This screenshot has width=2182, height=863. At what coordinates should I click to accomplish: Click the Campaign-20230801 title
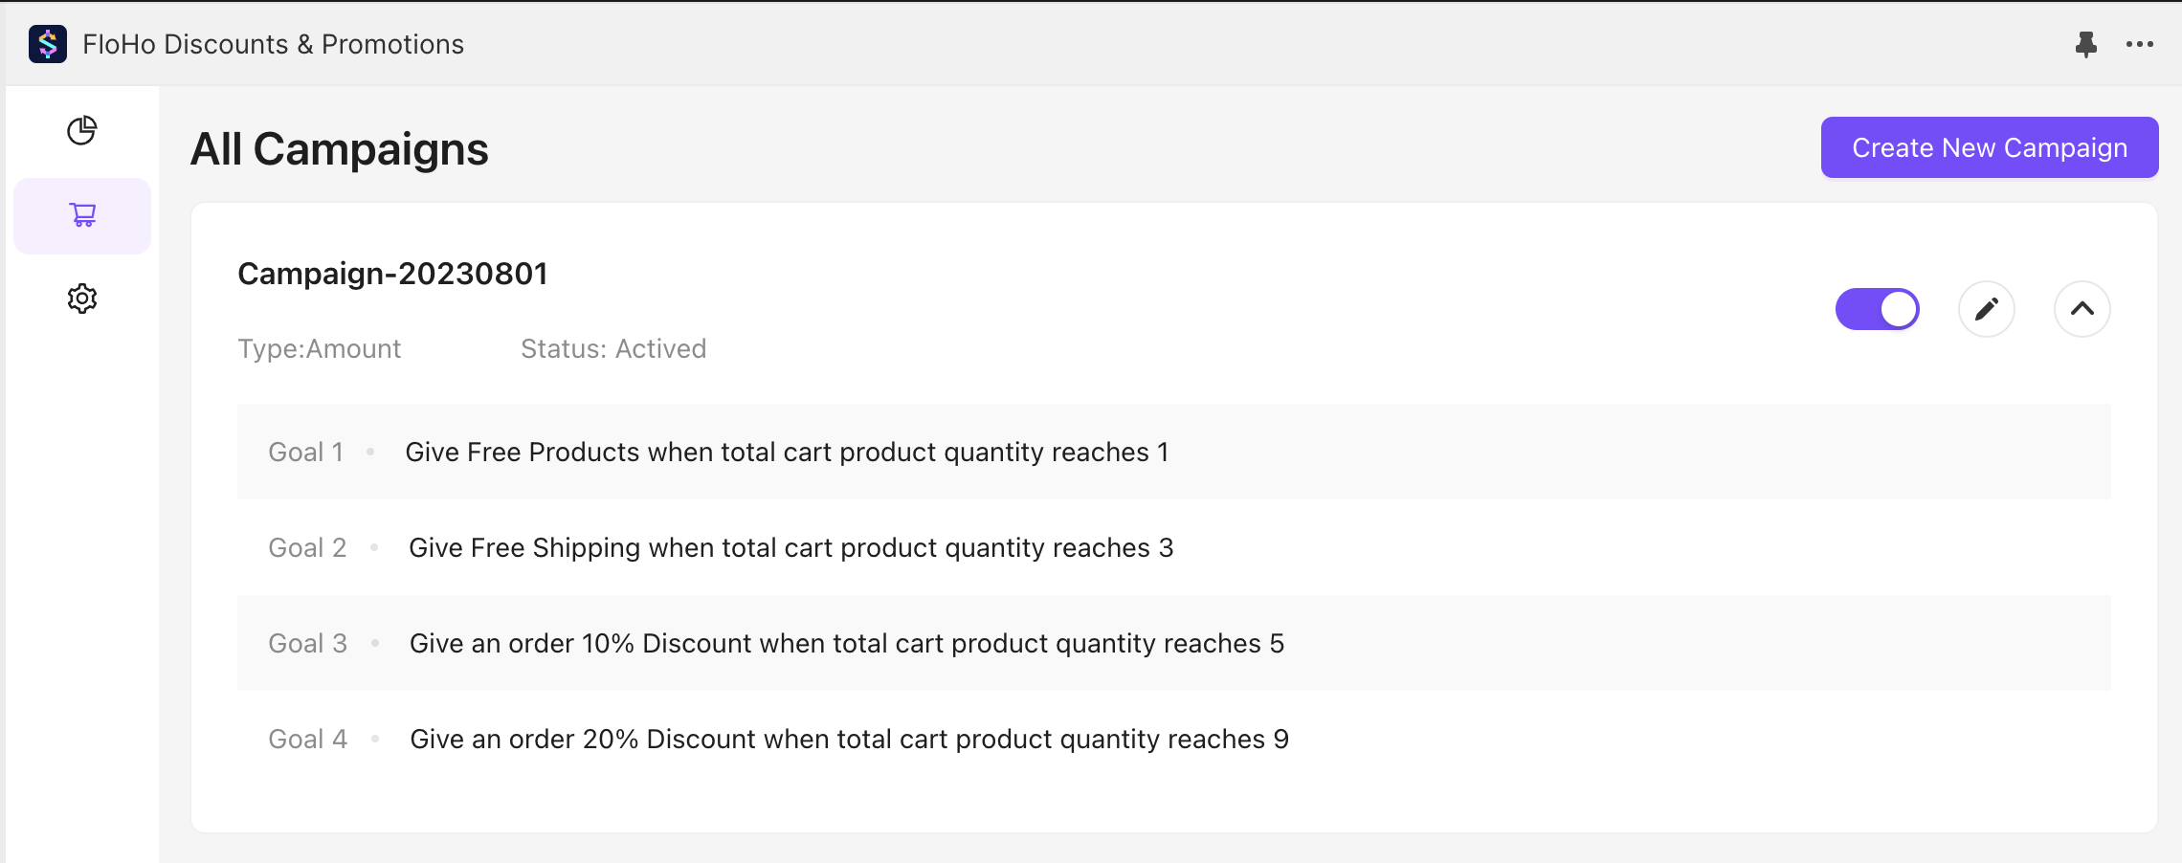pyautogui.click(x=392, y=274)
